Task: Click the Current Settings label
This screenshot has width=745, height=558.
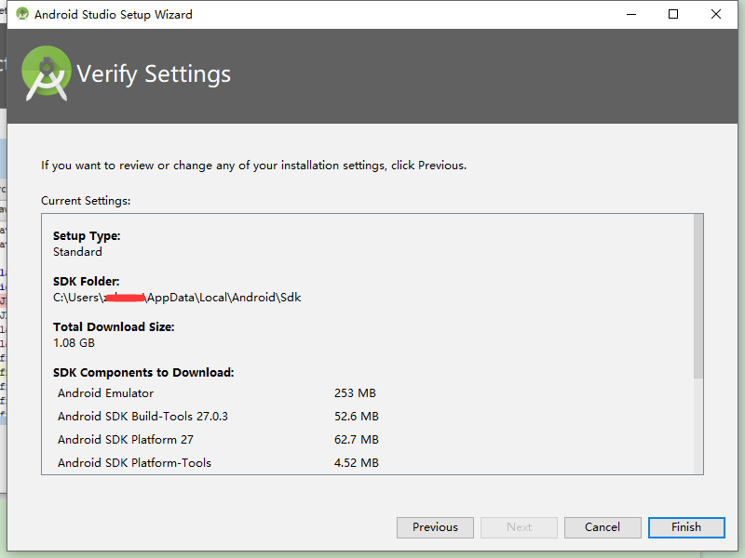Action: [x=86, y=201]
